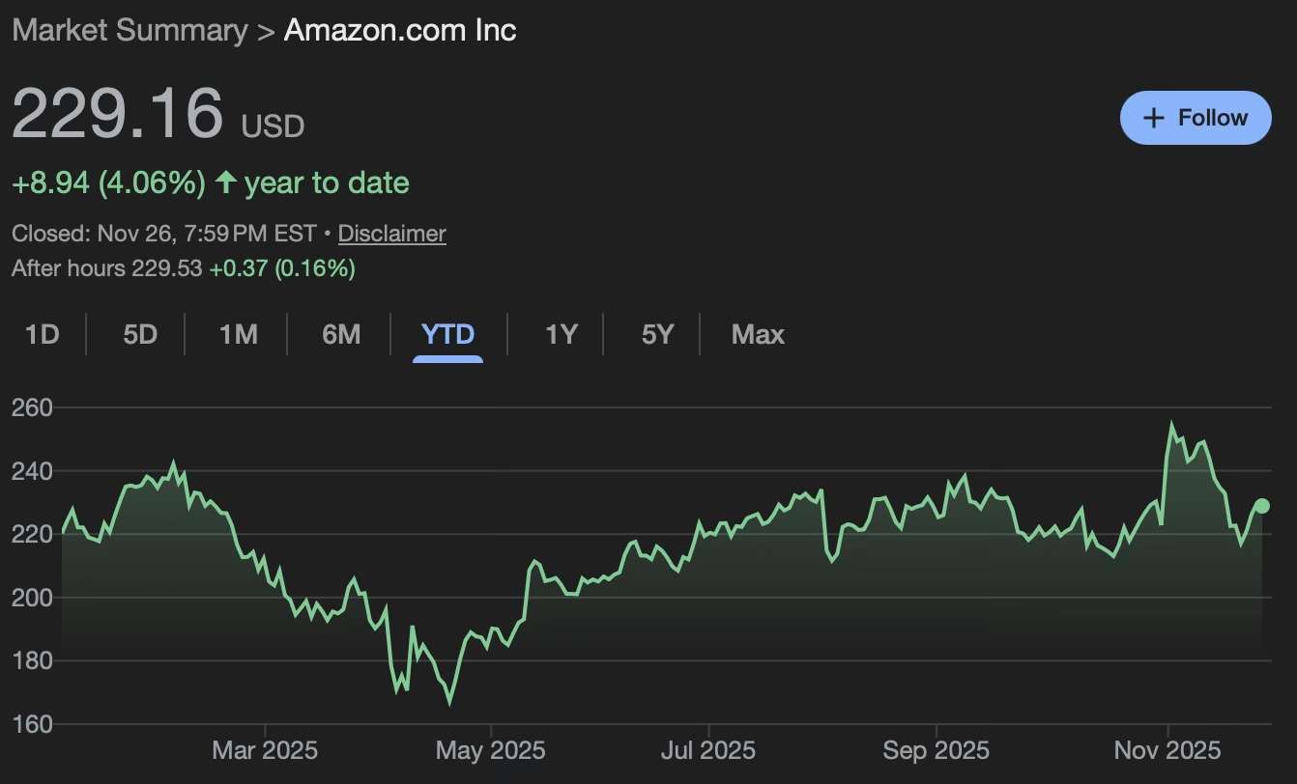Show the Max historical price chart
Image resolution: width=1297 pixels, height=784 pixels.
click(x=758, y=334)
